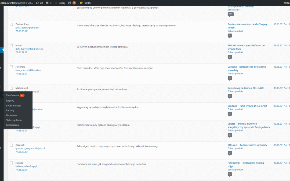290x181 pixels.
Task: Click the site name in the admin bar
Action: 16,3
